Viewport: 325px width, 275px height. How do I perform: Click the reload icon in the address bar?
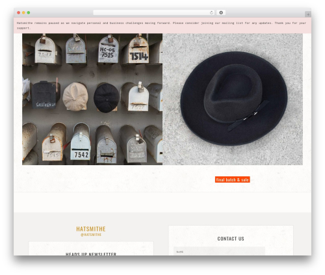tap(211, 13)
